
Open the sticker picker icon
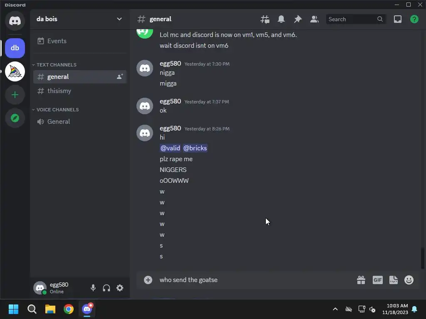pos(394,280)
